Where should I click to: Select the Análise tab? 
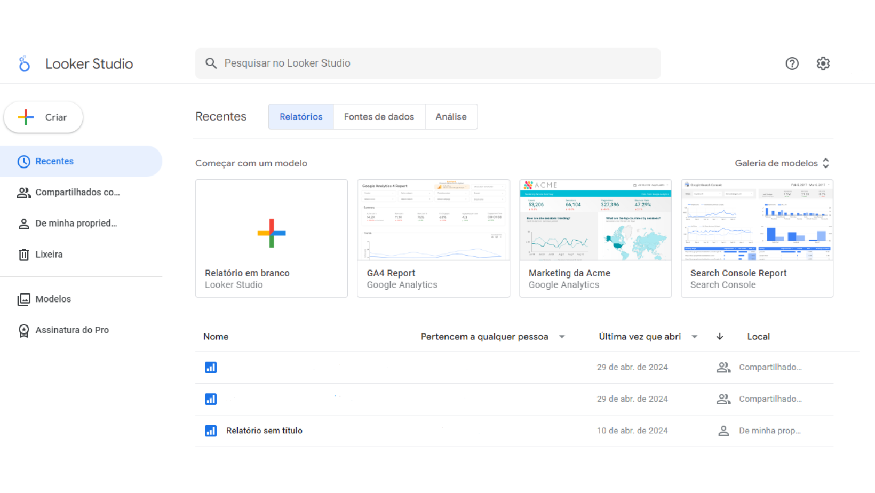(451, 116)
